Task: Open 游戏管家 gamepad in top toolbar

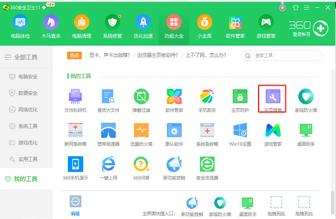Action: [266, 26]
